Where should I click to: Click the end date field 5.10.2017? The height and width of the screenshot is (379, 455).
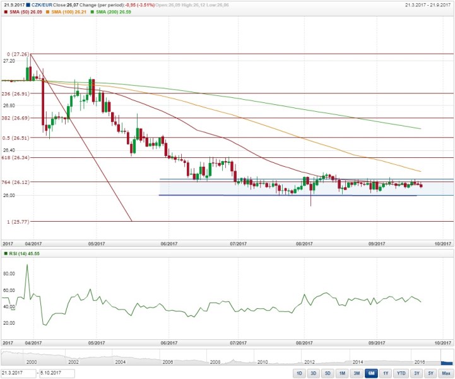(56, 374)
